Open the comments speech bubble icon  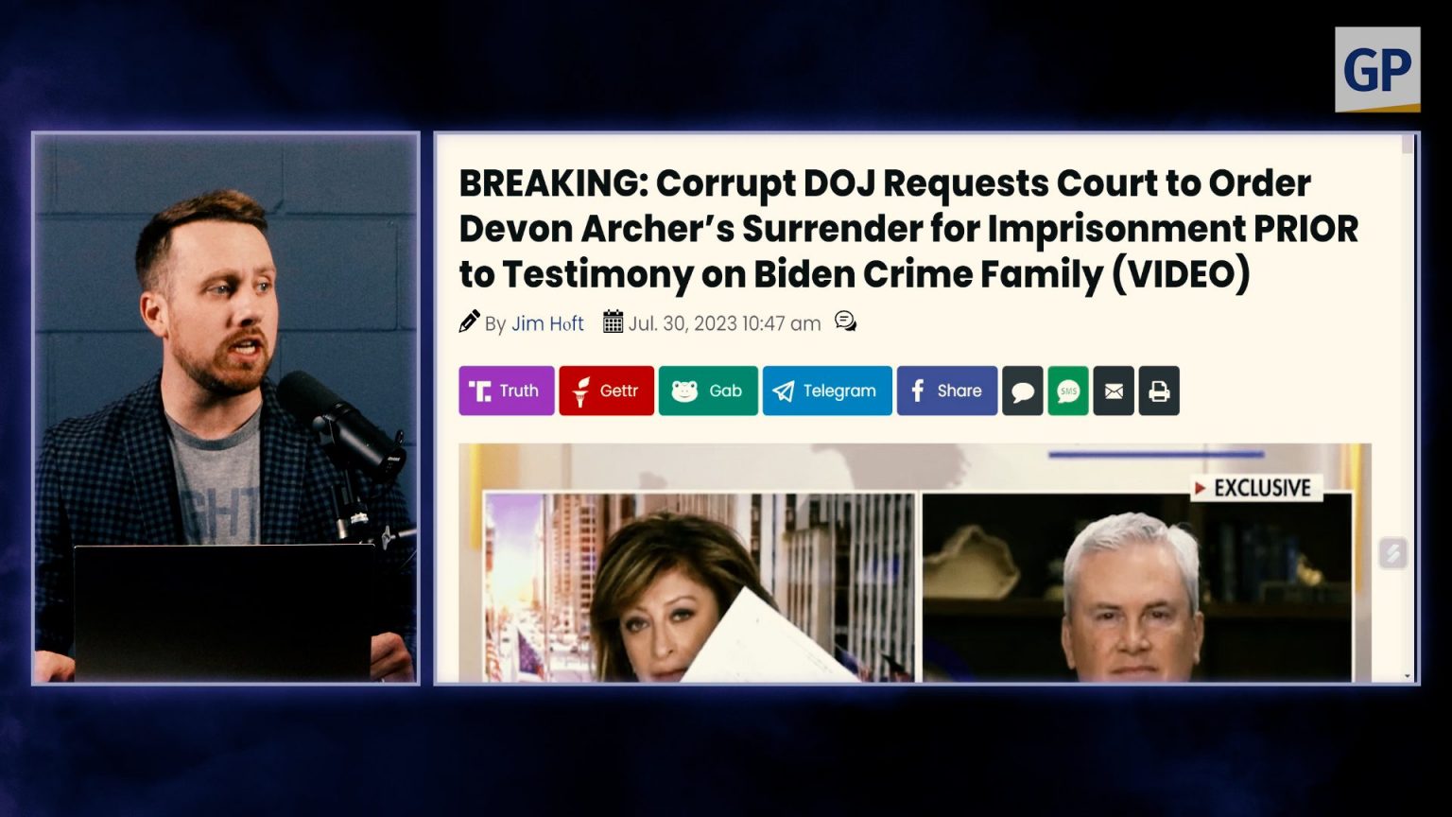[1022, 391]
